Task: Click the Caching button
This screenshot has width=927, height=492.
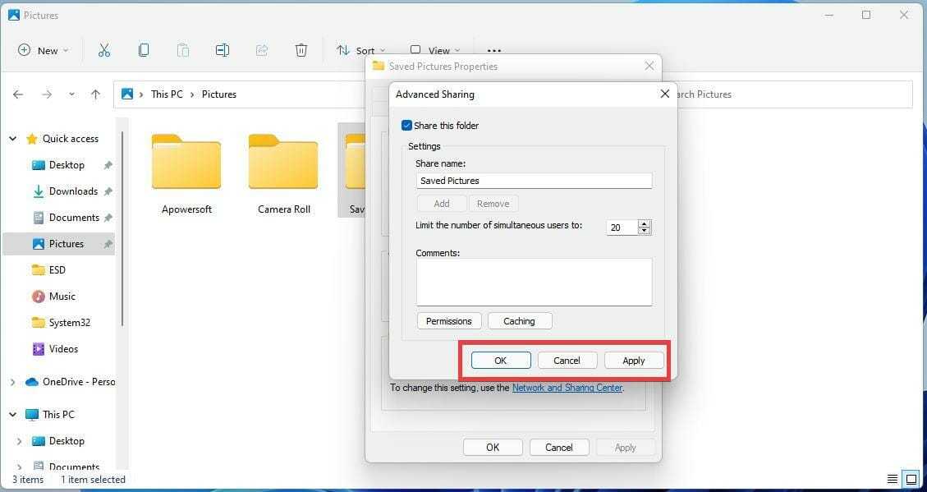Action: click(519, 321)
